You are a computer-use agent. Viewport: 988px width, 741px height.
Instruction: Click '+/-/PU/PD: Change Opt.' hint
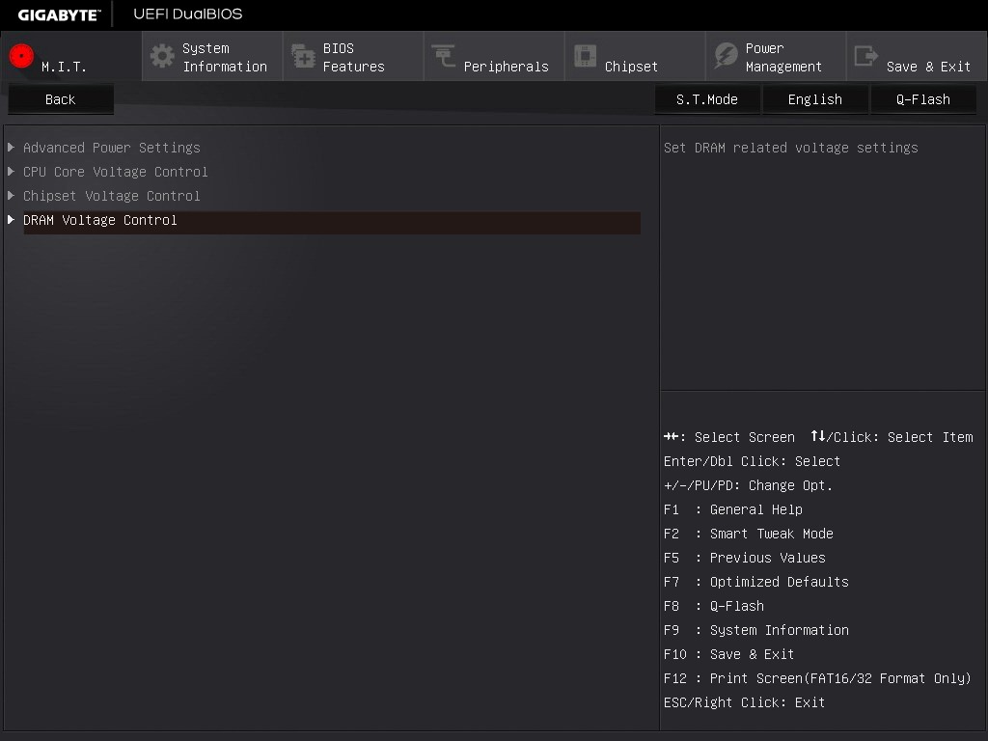(748, 485)
